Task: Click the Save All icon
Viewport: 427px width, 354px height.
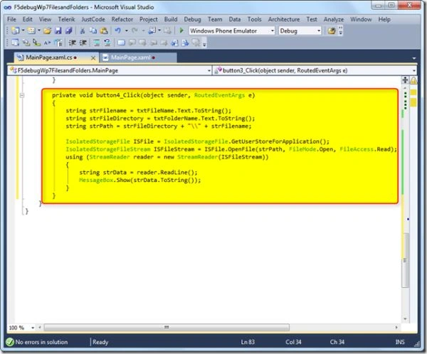Action: coord(68,31)
